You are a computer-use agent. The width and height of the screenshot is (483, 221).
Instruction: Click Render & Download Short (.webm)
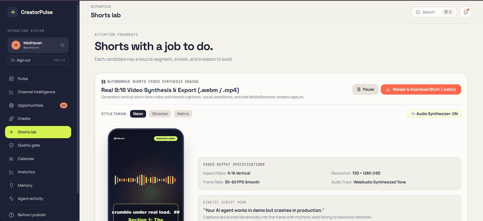click(421, 89)
